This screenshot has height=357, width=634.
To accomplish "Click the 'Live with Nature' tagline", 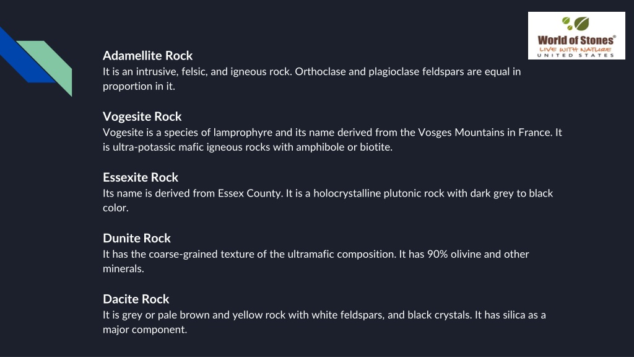I will (x=575, y=50).
